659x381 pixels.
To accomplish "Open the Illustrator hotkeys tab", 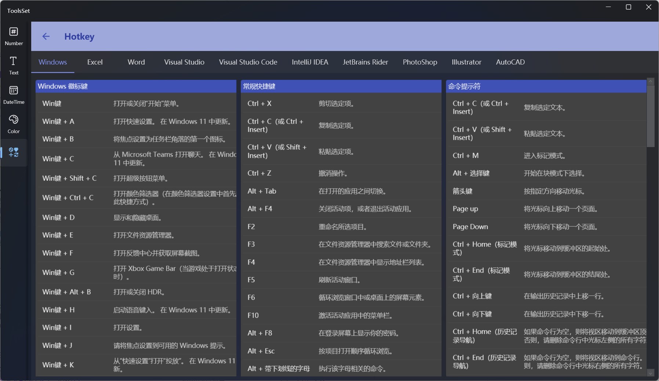I will tap(467, 62).
